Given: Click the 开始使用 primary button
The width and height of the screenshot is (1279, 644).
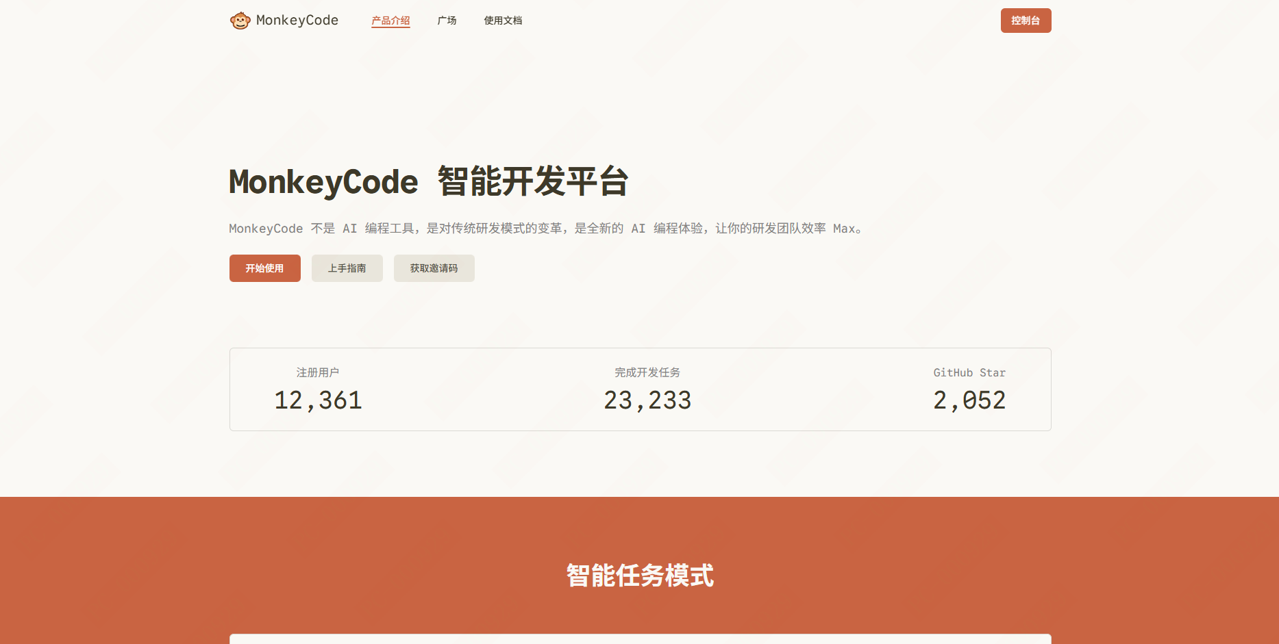Looking at the screenshot, I should (x=264, y=268).
